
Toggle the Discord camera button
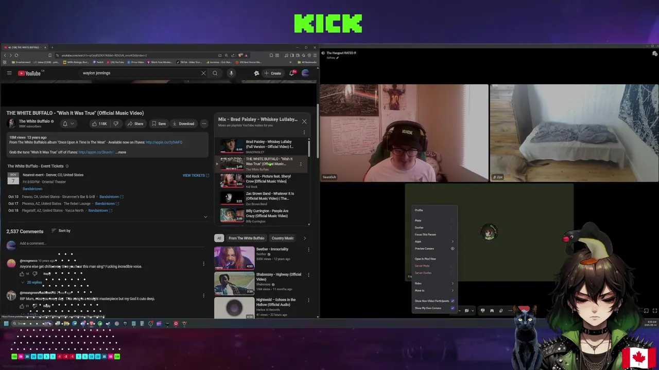click(x=466, y=310)
